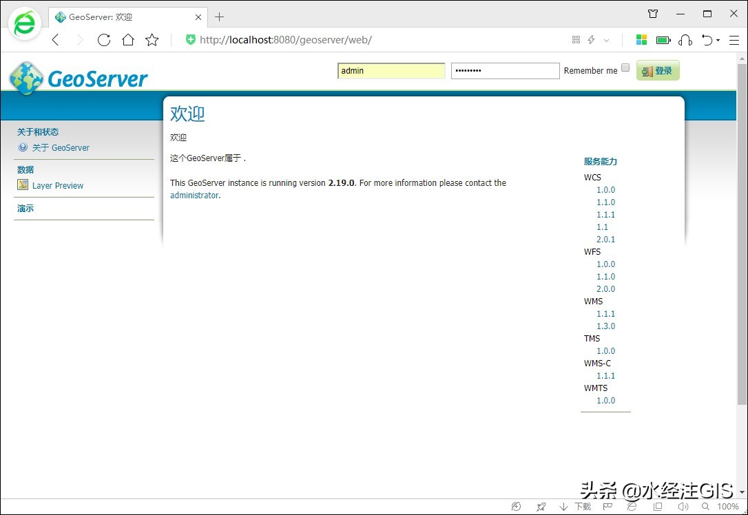
Task: Click the 登录 login button
Action: coord(658,71)
